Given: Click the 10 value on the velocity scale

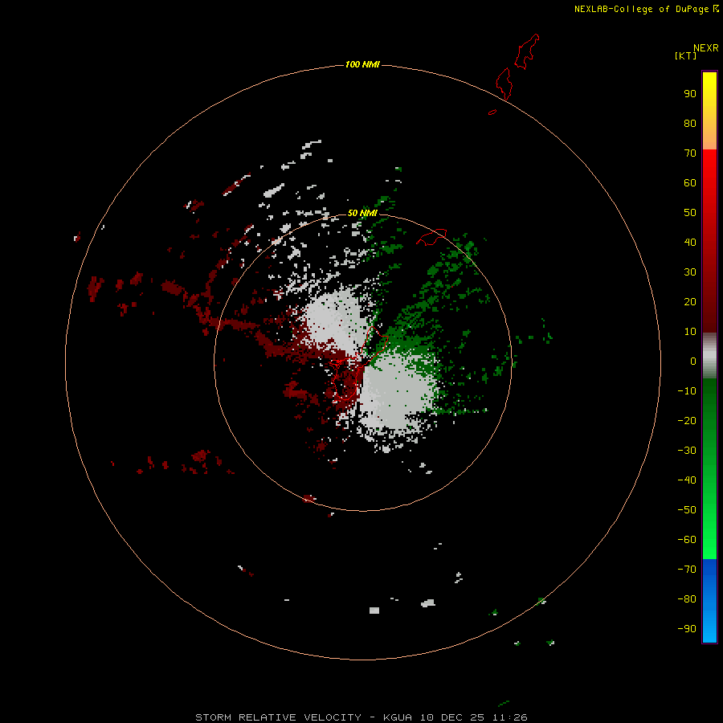Looking at the screenshot, I should coord(690,332).
